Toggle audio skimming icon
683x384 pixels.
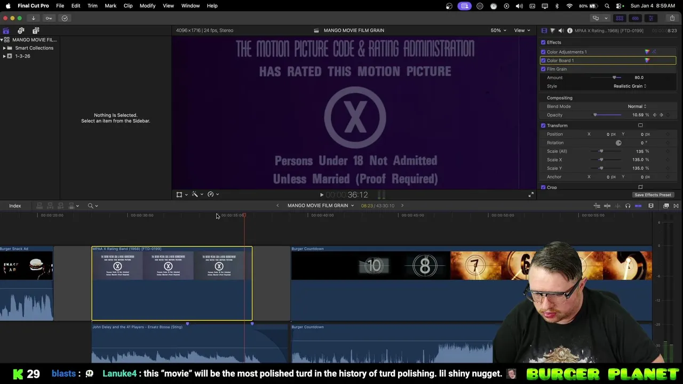(617, 206)
